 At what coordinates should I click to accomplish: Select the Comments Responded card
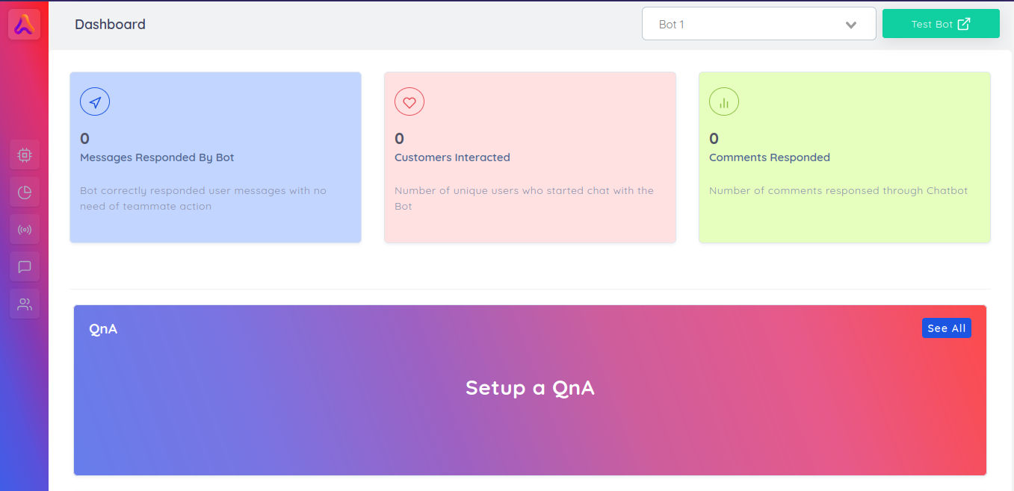(x=844, y=157)
